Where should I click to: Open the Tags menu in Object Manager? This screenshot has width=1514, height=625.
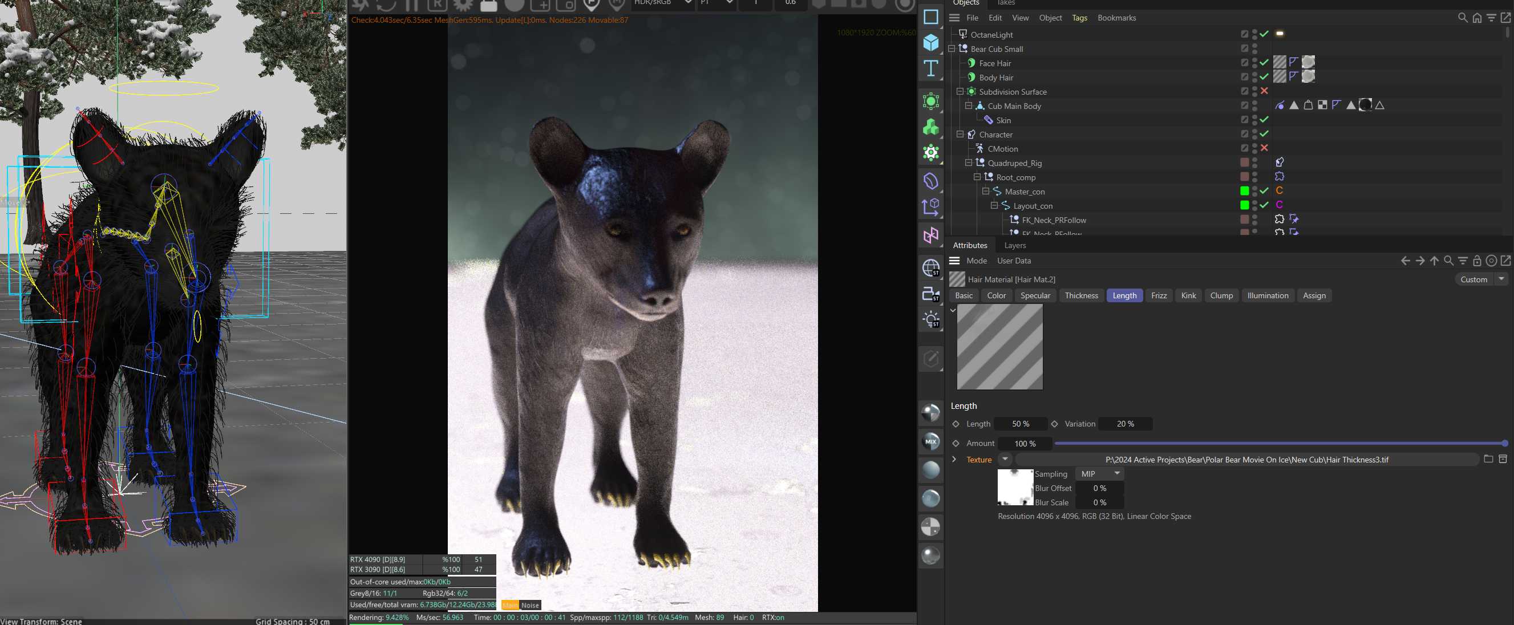pyautogui.click(x=1079, y=18)
